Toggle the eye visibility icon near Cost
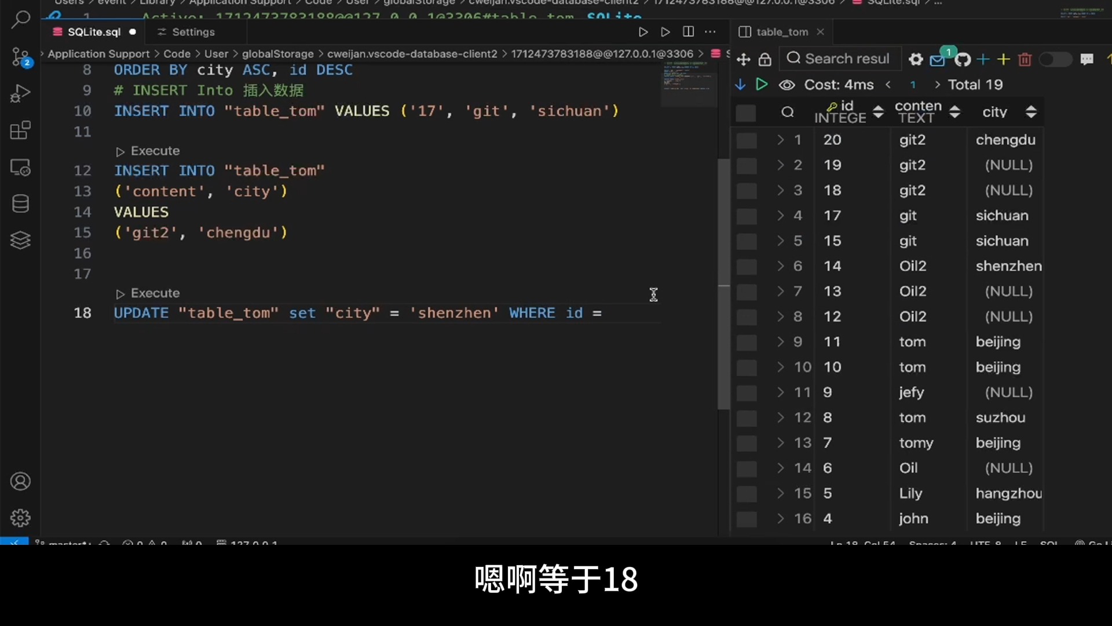 point(786,85)
